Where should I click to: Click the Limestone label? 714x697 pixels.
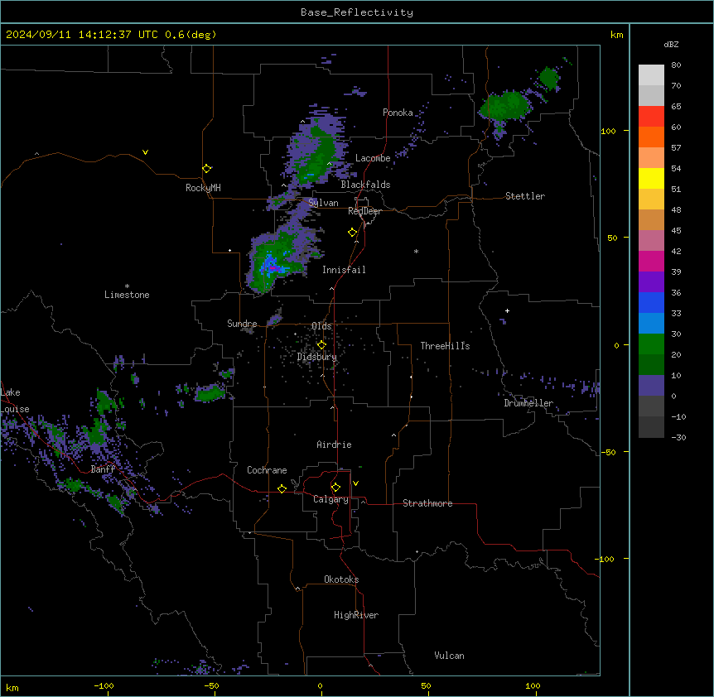click(x=127, y=295)
